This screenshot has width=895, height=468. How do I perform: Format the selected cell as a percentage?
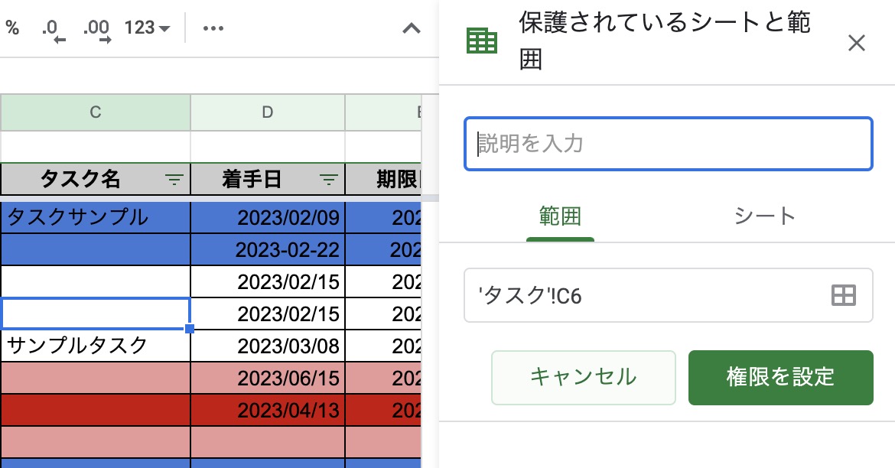point(14,28)
